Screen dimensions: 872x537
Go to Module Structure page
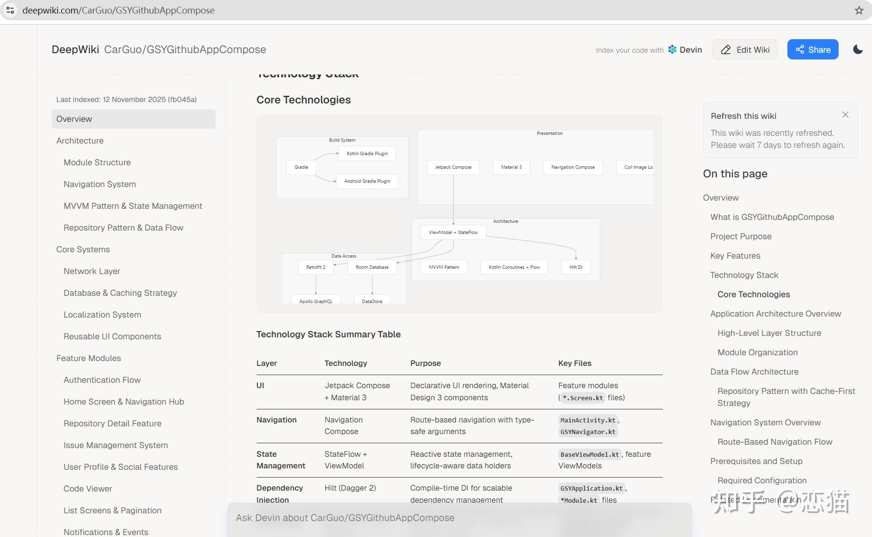pos(97,162)
